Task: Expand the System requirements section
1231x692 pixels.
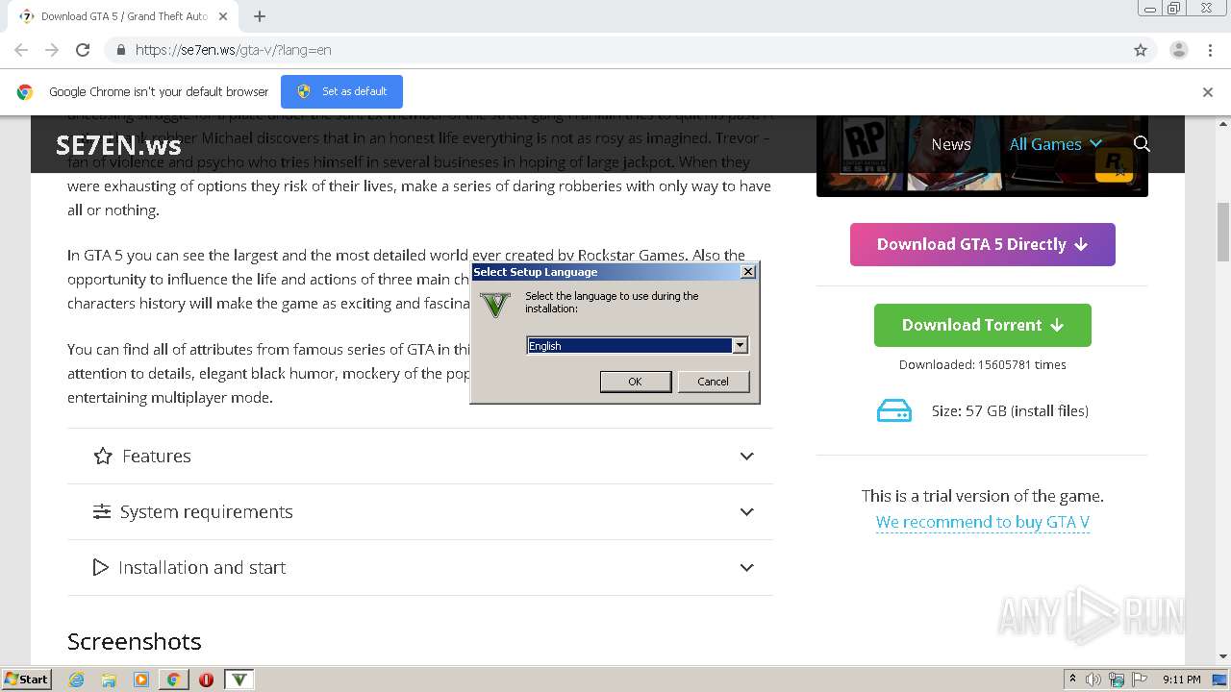Action: (x=420, y=512)
